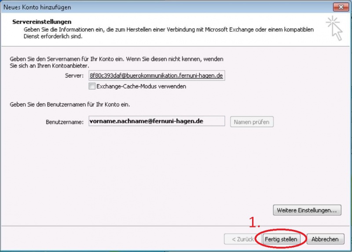Click the wizard cursor icon in header
This screenshot has height=252, width=352.
tap(334, 29)
